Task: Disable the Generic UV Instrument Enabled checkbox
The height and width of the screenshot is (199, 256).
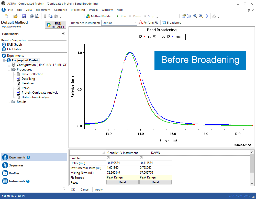Action: (x=108, y=158)
